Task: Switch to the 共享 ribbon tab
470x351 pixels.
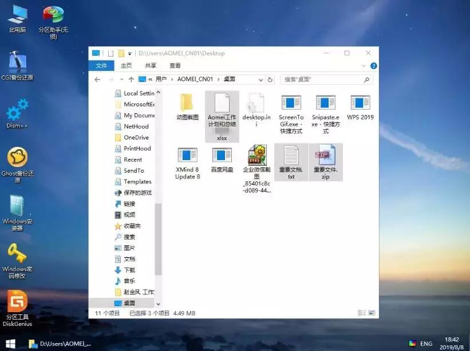Action: coord(151,65)
